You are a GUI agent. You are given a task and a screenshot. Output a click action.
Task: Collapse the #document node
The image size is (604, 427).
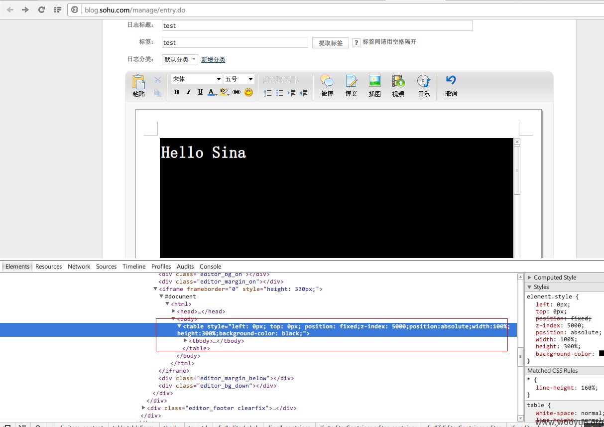pyautogui.click(x=161, y=296)
